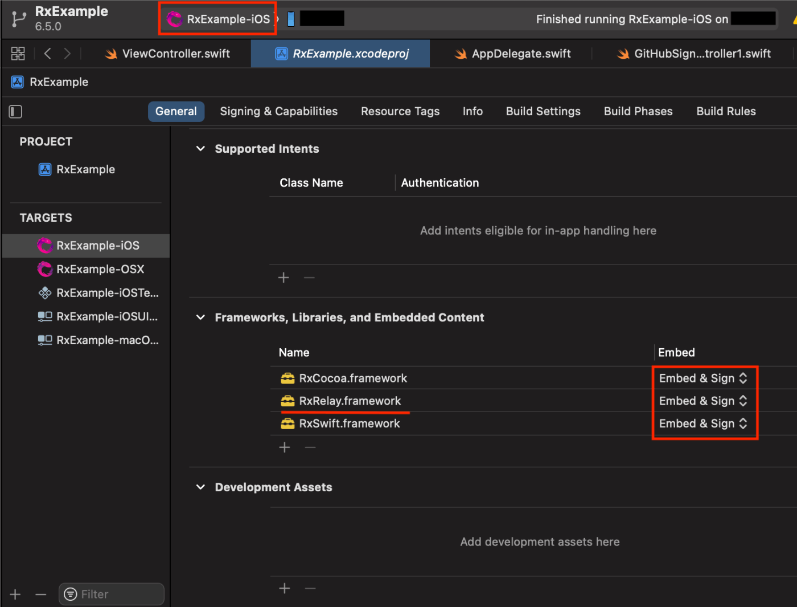797x607 pixels.
Task: Add a supported intent with plus
Action: (x=284, y=278)
